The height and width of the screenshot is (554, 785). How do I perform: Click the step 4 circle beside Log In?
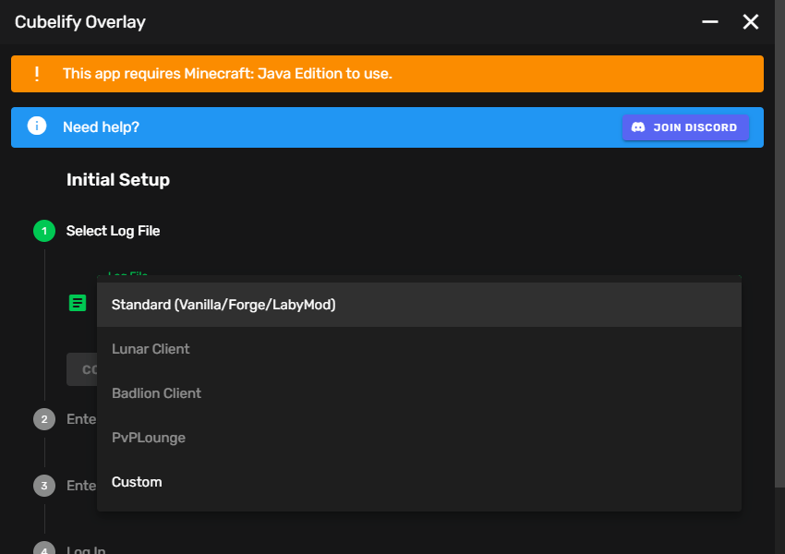coord(44,548)
